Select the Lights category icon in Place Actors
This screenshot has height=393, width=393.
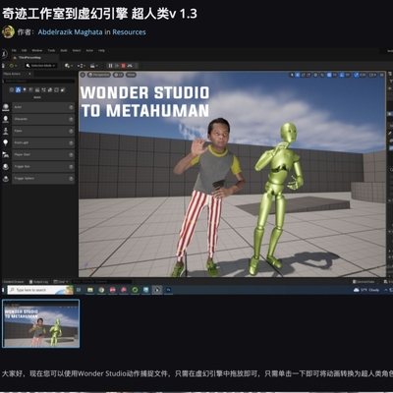(25, 89)
